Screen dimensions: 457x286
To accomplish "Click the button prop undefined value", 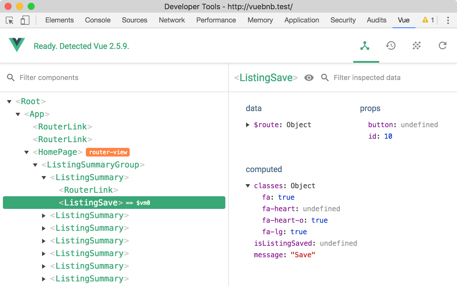I will tap(419, 125).
